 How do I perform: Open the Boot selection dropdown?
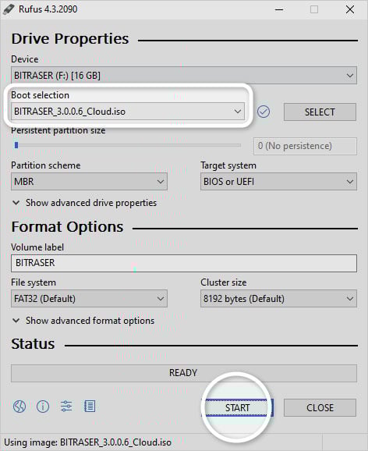click(x=128, y=112)
